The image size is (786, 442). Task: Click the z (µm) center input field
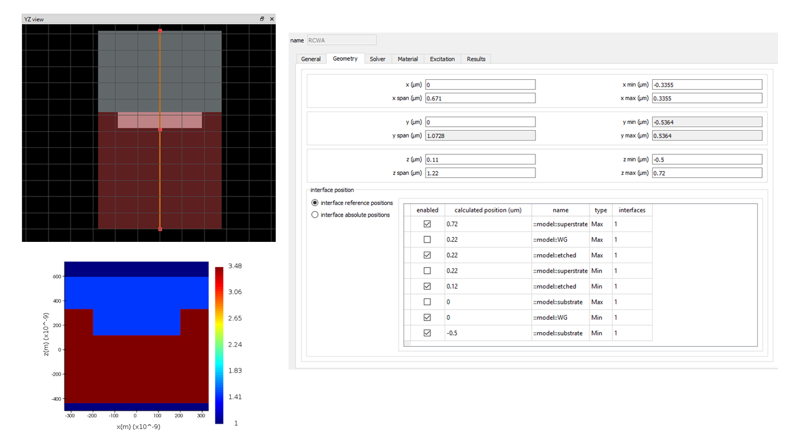480,160
